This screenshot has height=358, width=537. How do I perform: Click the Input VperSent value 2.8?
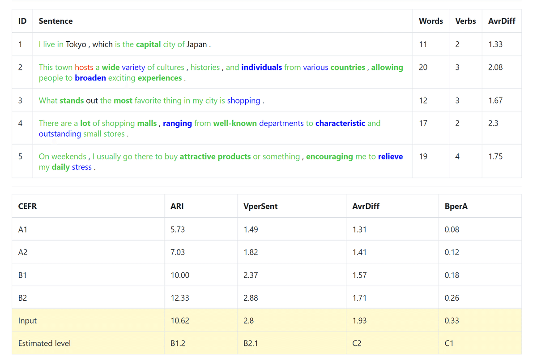click(x=249, y=321)
